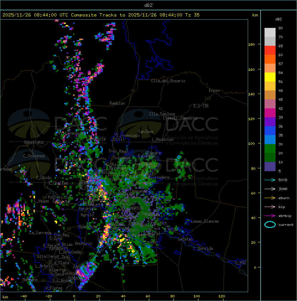Pick the light blue 30–35 dBZ swatch

click(x=270, y=139)
